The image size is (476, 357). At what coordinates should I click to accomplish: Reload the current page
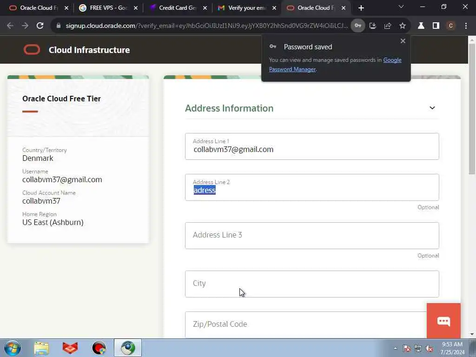40,26
